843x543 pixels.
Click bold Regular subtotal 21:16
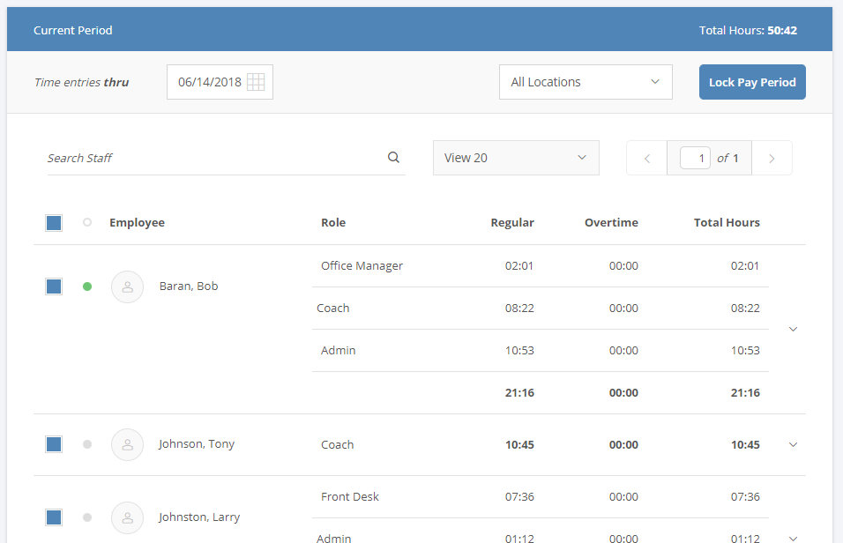point(519,393)
